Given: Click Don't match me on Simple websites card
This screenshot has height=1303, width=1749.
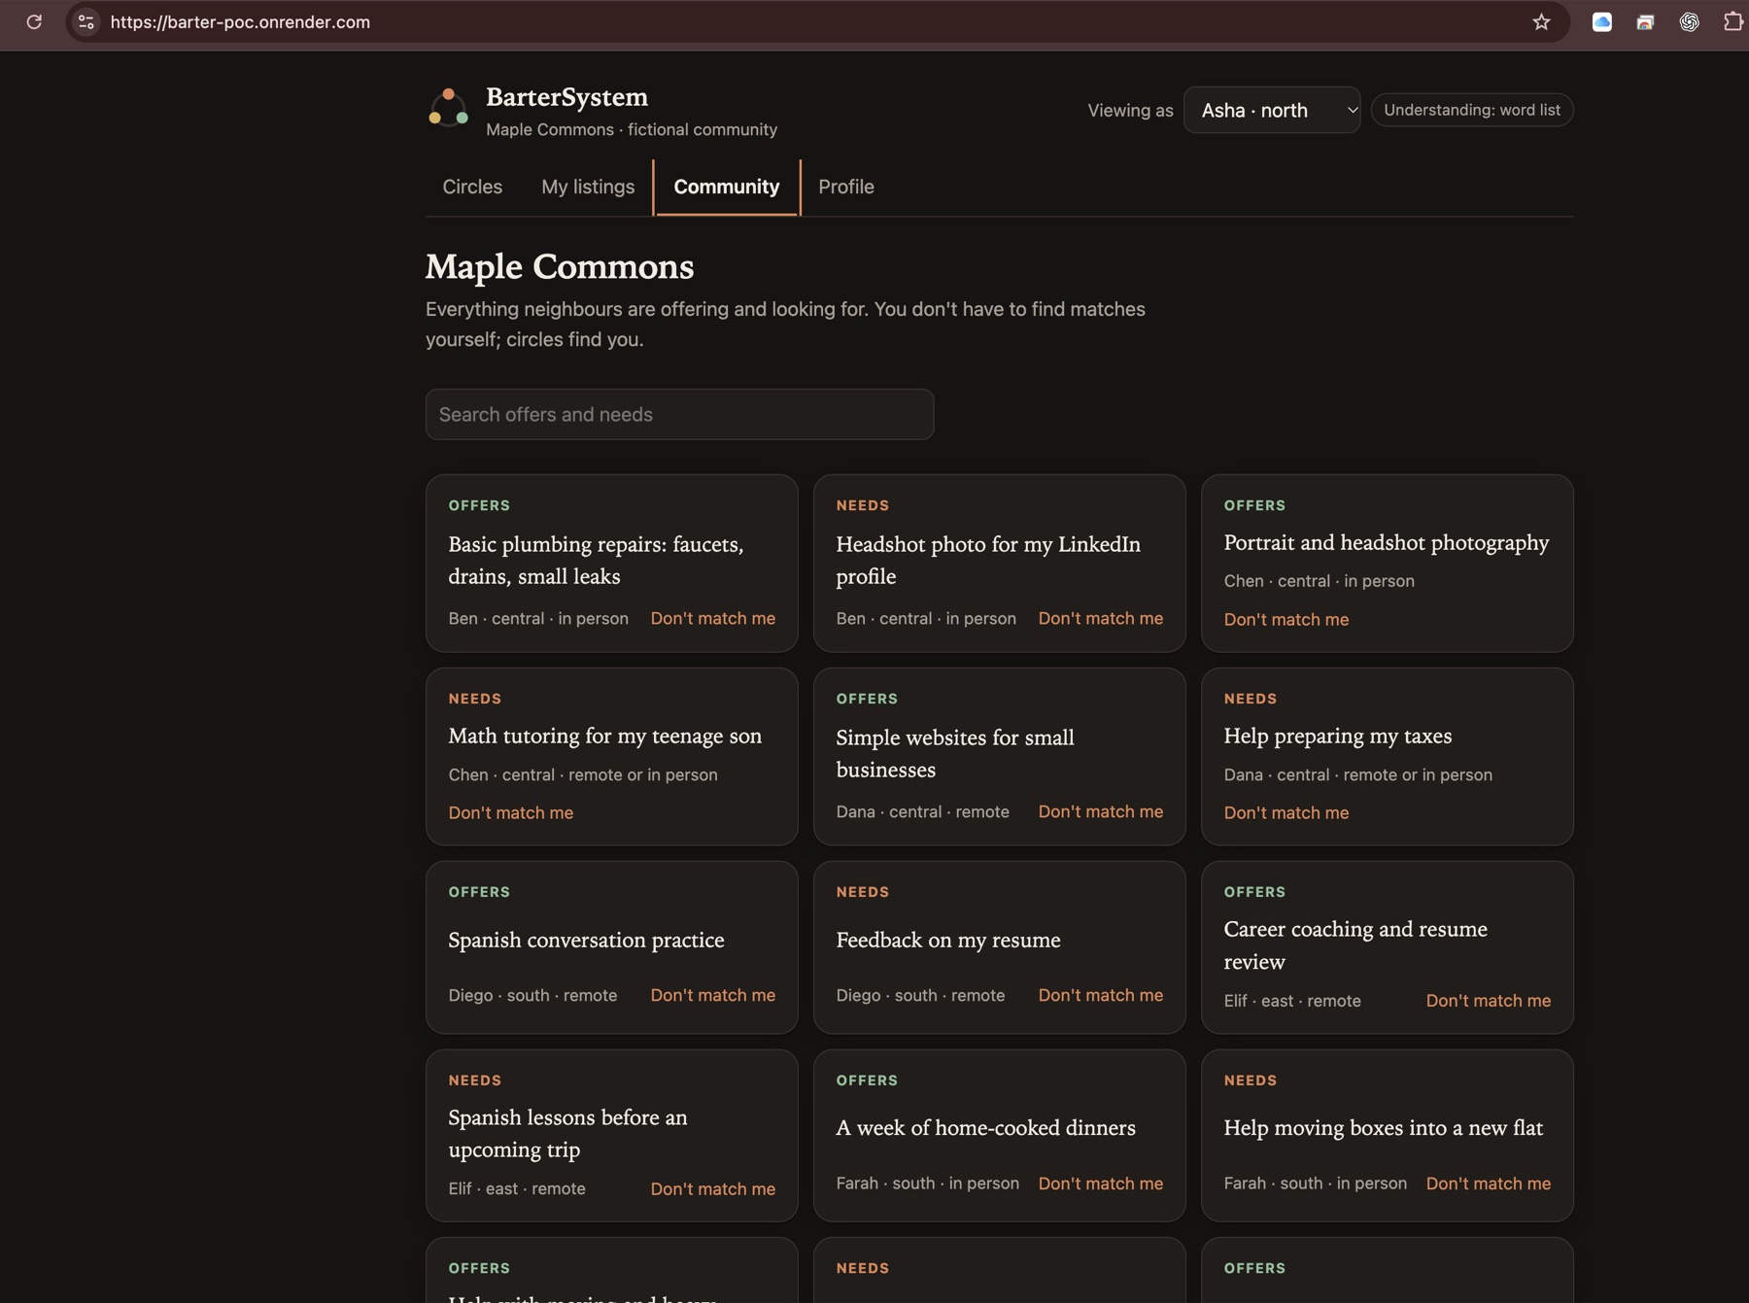Looking at the screenshot, I should [x=1101, y=811].
